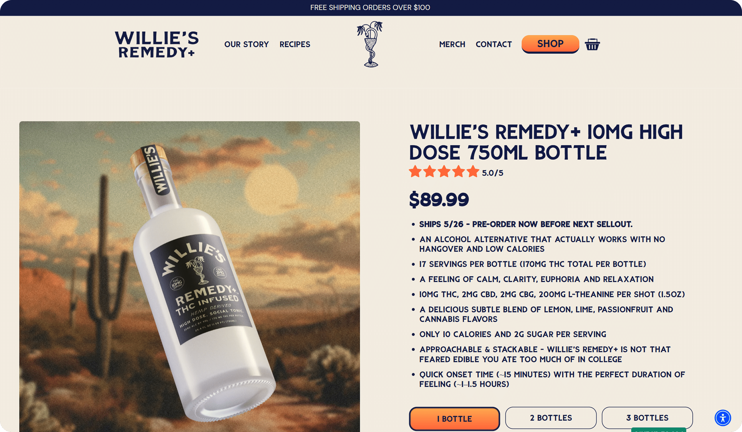Click the product title heading
Image resolution: width=742 pixels, height=432 pixels.
(546, 142)
